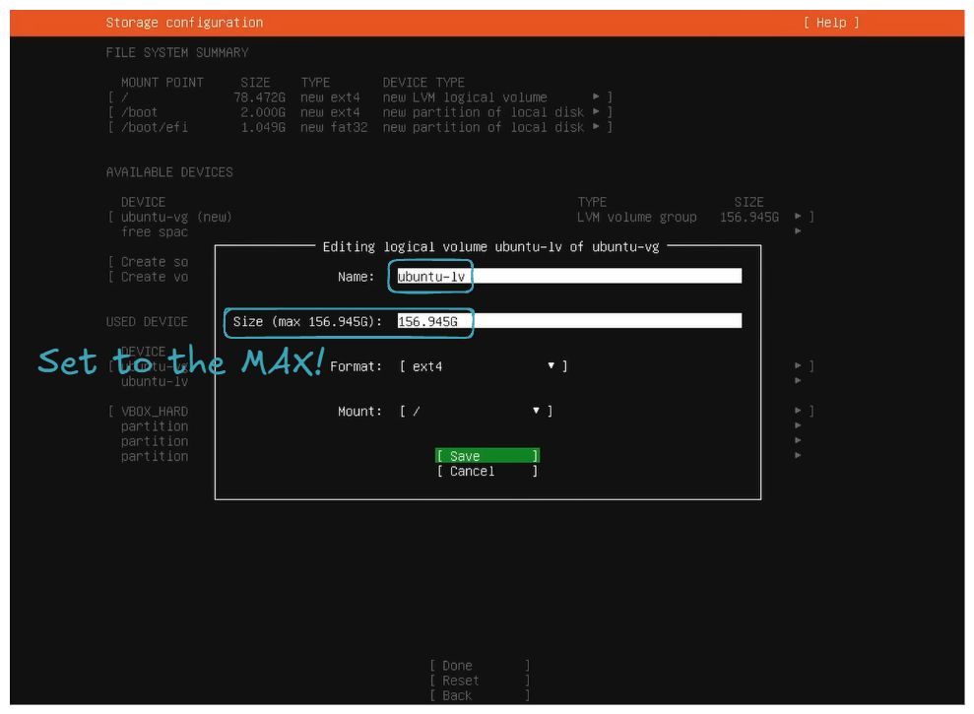974x714 pixels.
Task: Expand the /boot mount row arrow
Action: tap(597, 112)
